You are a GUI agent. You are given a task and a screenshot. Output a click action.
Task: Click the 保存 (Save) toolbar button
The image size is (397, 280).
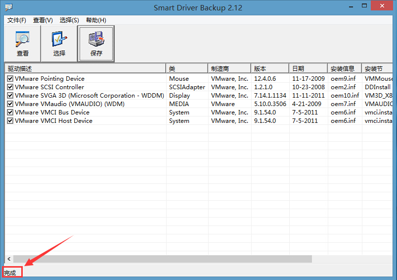coord(96,44)
